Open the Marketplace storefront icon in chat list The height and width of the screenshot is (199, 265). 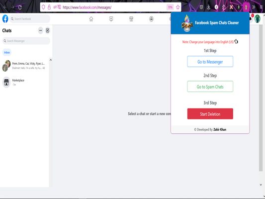(6, 83)
